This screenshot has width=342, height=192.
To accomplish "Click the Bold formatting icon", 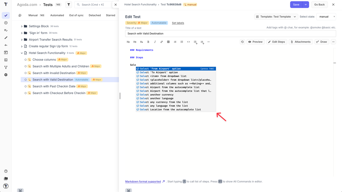I will pyautogui.click(x=148, y=42).
